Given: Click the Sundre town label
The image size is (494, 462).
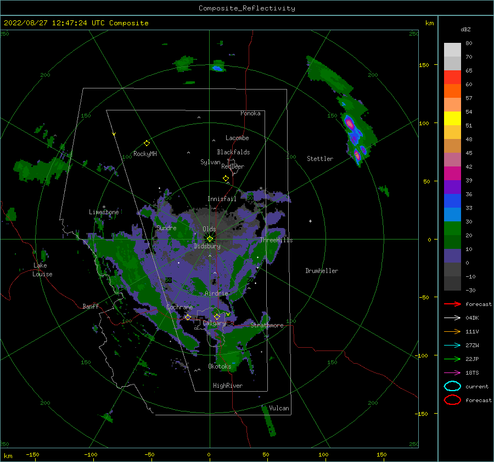Looking at the screenshot, I should (166, 227).
